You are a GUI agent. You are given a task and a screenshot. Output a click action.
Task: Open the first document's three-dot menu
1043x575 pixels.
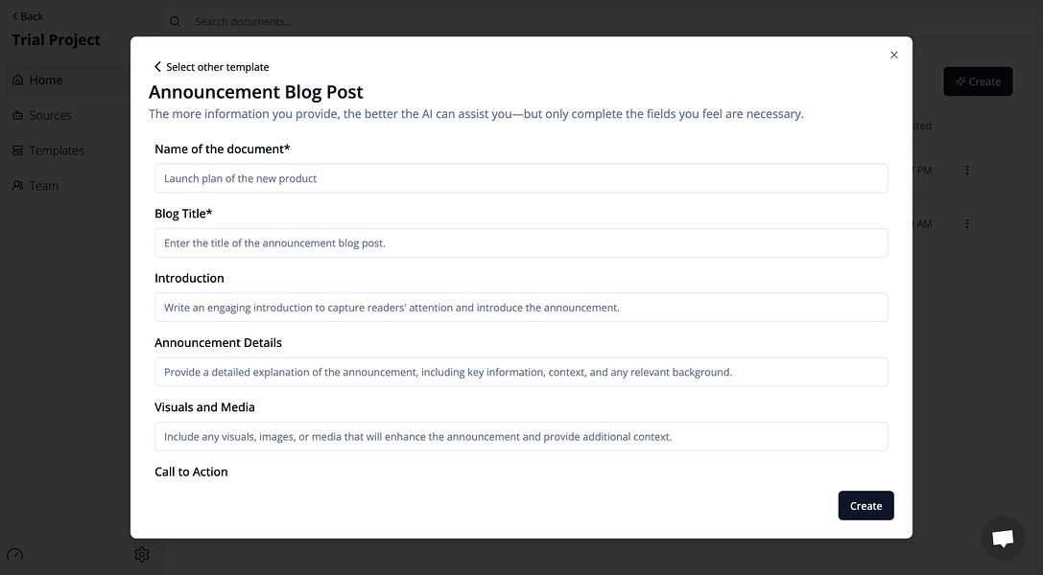966,170
